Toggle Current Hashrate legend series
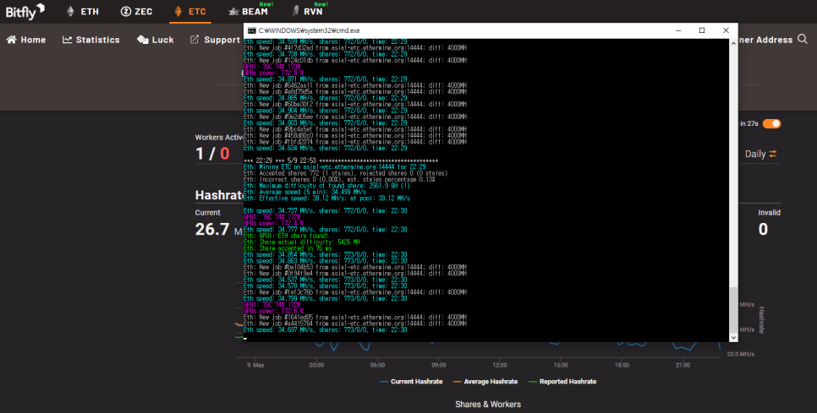 (411, 381)
